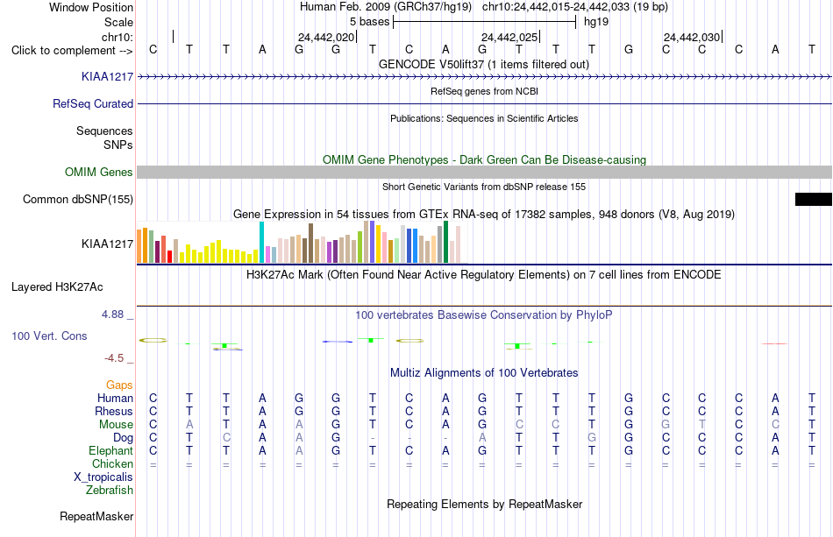Click the Scale label
833x537 pixels.
[119, 22]
